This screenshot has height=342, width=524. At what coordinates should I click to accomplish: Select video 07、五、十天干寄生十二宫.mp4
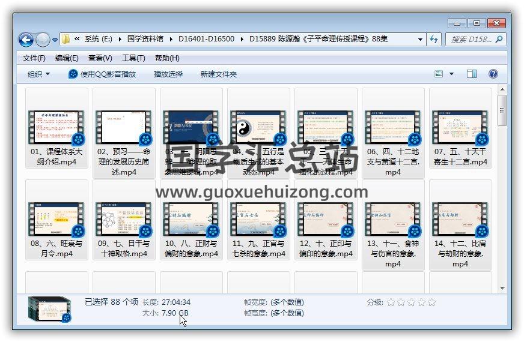[460, 128]
